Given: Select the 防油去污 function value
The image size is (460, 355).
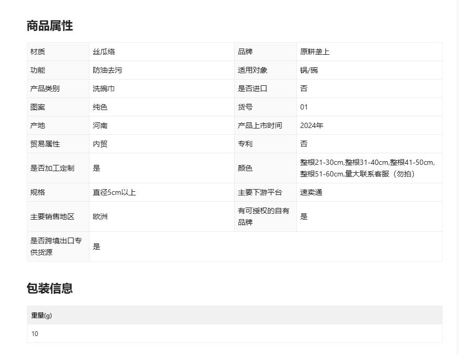Looking at the screenshot, I should tap(107, 70).
